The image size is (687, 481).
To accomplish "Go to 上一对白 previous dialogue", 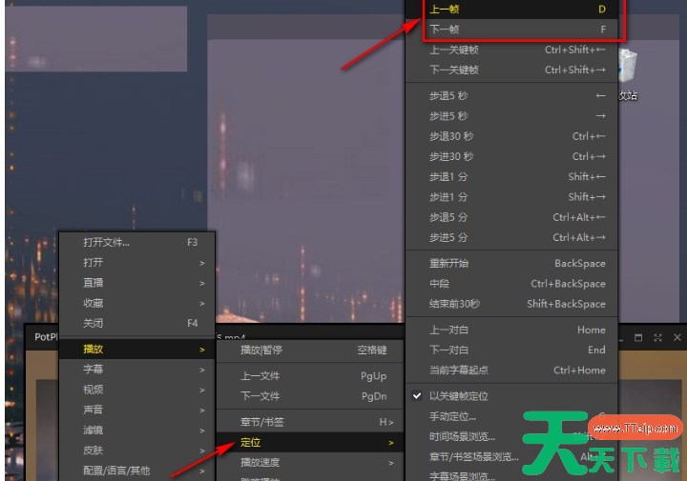I will pyautogui.click(x=511, y=330).
